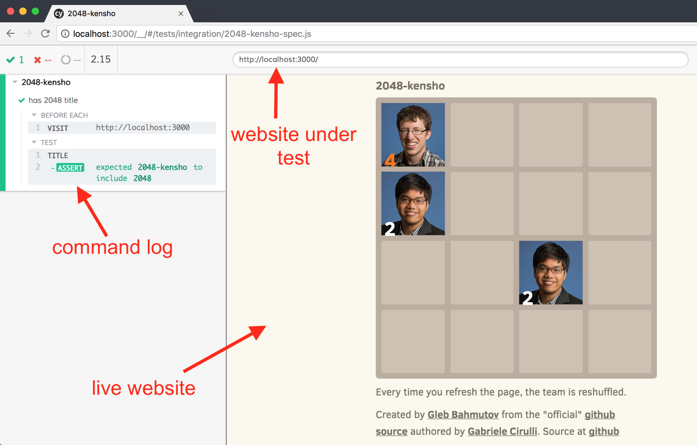Click the Cypress icon on the tab
The height and width of the screenshot is (445, 697).
(x=59, y=14)
